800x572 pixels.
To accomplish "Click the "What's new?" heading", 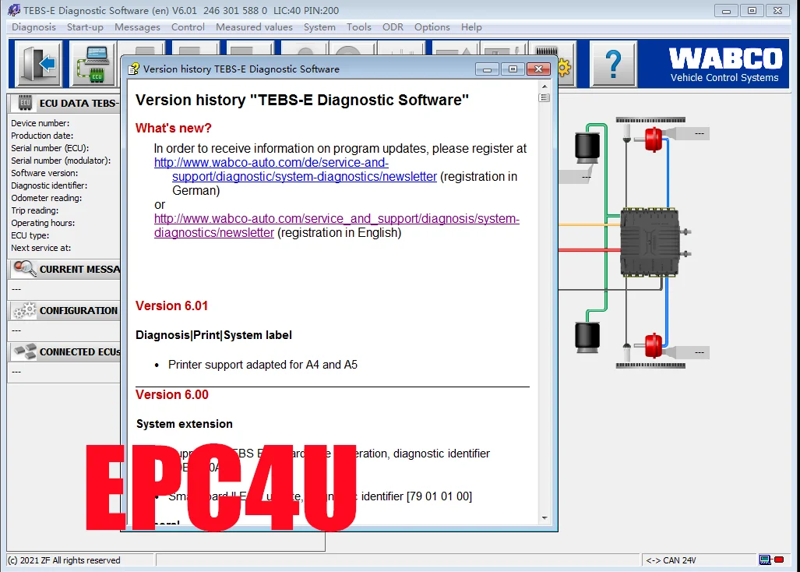I will click(174, 128).
